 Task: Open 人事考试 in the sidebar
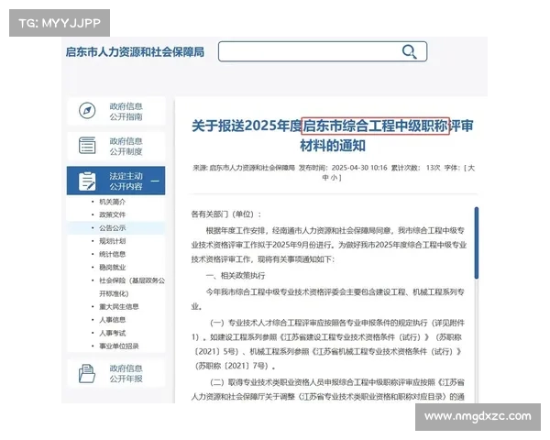pyautogui.click(x=112, y=333)
